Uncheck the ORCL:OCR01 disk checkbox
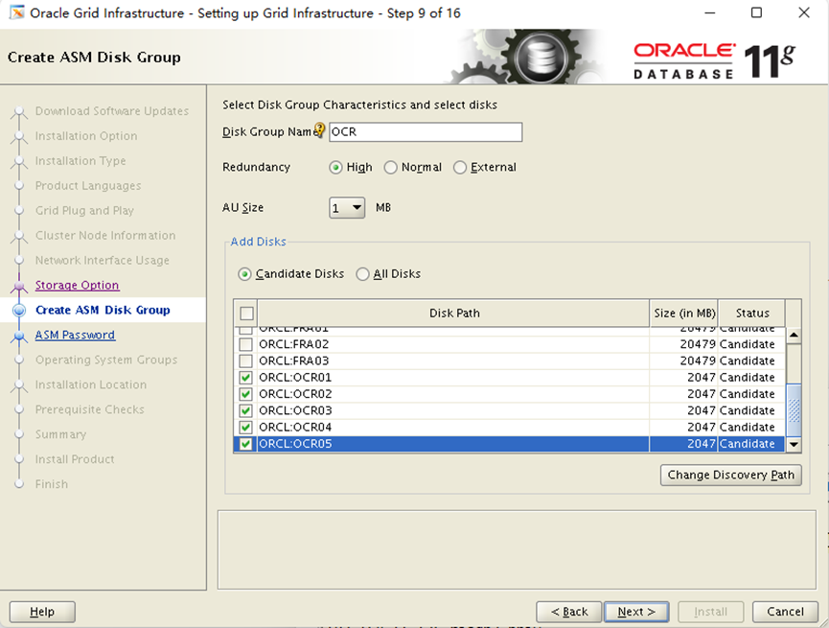Viewport: 829px width, 628px height. pos(246,378)
